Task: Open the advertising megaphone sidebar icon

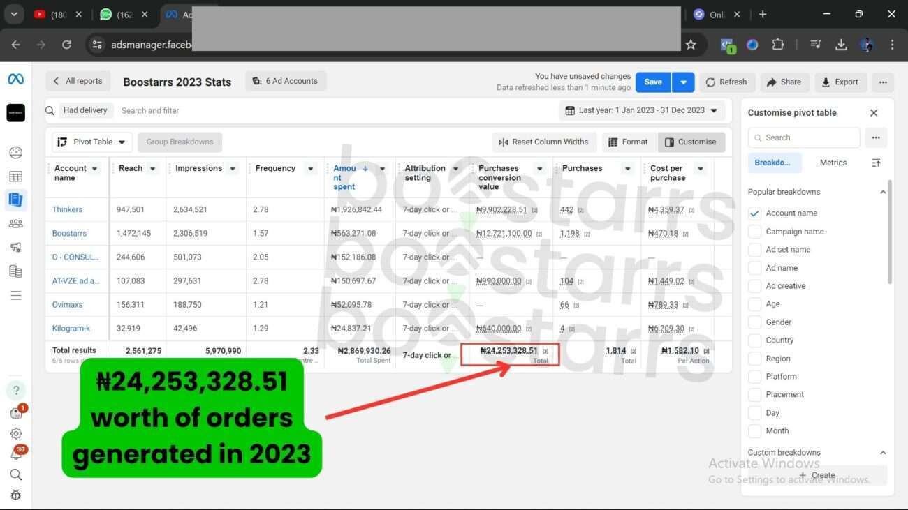Action: click(15, 247)
